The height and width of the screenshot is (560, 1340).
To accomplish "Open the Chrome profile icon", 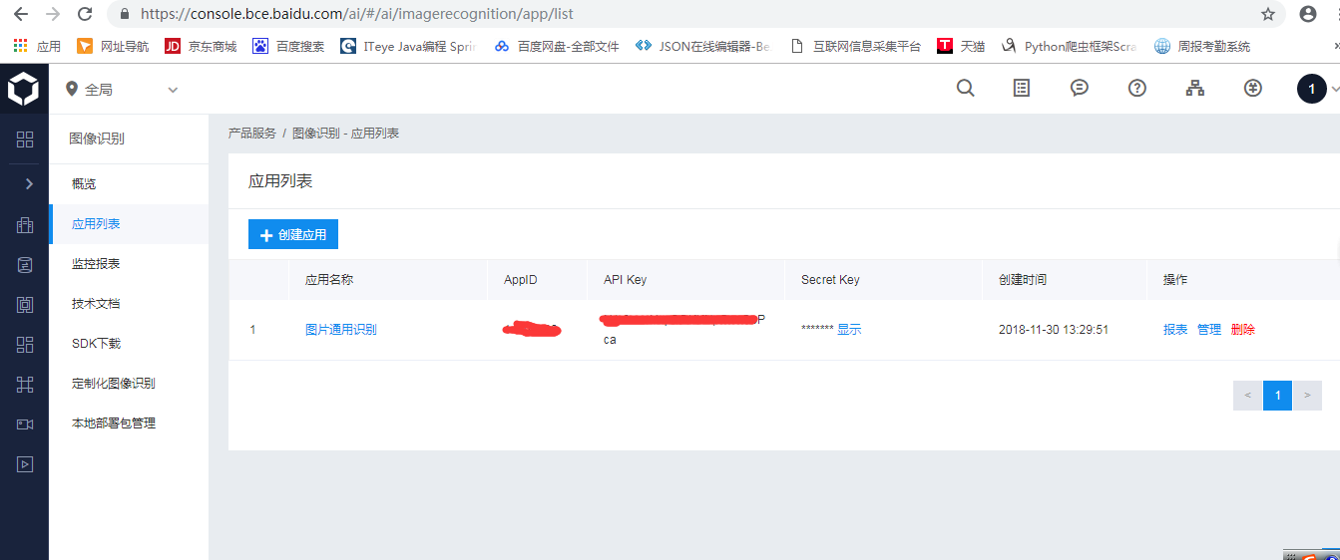I will point(1308,14).
